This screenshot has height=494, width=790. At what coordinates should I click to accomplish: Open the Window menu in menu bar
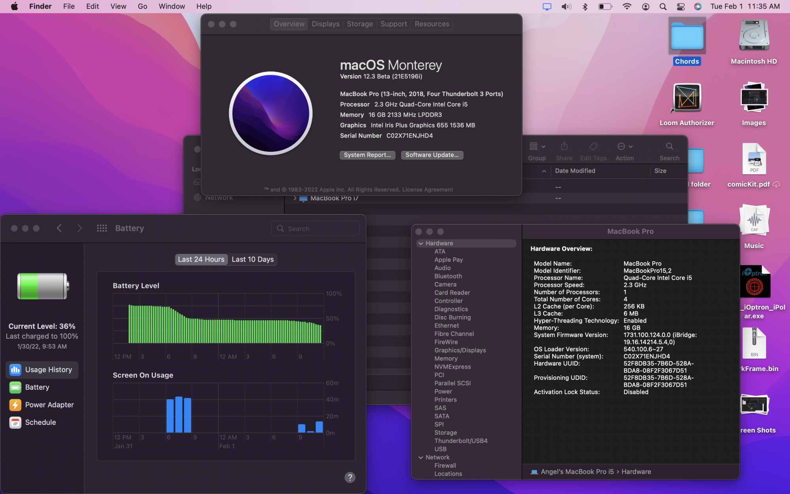click(171, 6)
